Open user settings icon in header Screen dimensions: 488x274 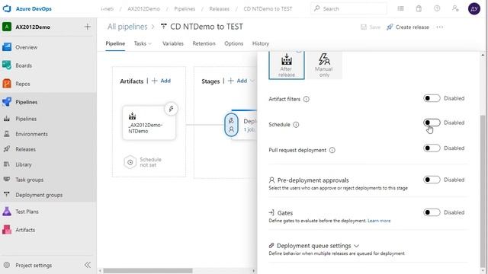click(455, 8)
